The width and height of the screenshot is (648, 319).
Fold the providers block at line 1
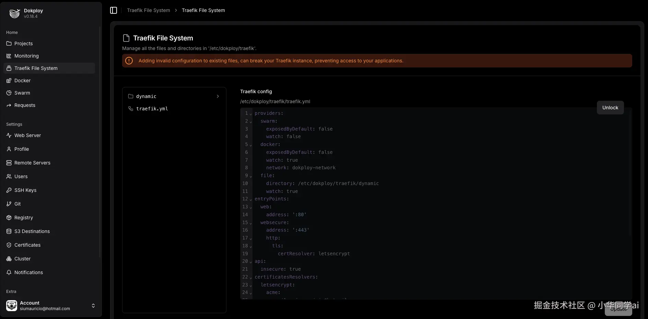tap(251, 114)
